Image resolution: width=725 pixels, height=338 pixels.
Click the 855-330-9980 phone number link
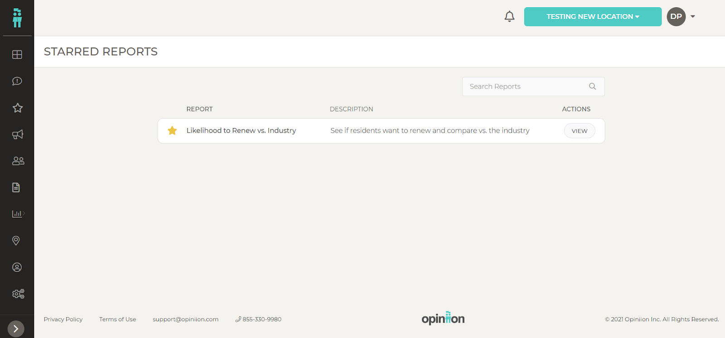(x=258, y=319)
